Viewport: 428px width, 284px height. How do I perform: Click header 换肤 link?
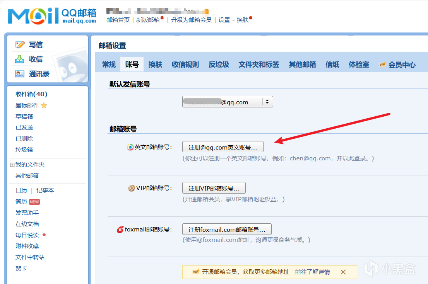click(x=243, y=20)
